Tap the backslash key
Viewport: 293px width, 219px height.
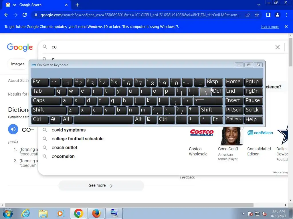pyautogui.click(x=205, y=92)
